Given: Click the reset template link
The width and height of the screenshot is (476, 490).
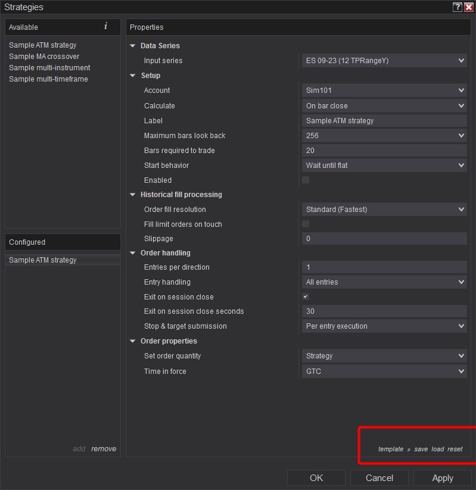Looking at the screenshot, I should coord(455,449).
